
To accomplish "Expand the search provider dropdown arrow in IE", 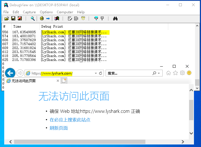I will pos(159,73).
